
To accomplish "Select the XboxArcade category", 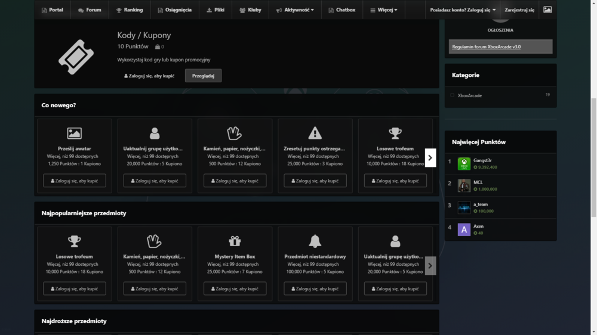I will [x=470, y=95].
